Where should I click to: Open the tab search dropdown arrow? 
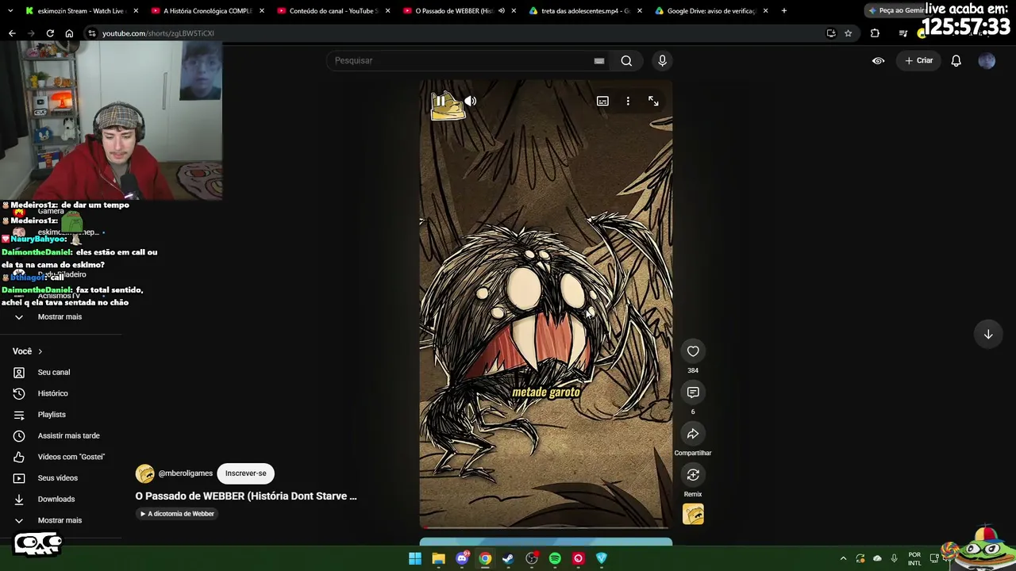pos(10,11)
